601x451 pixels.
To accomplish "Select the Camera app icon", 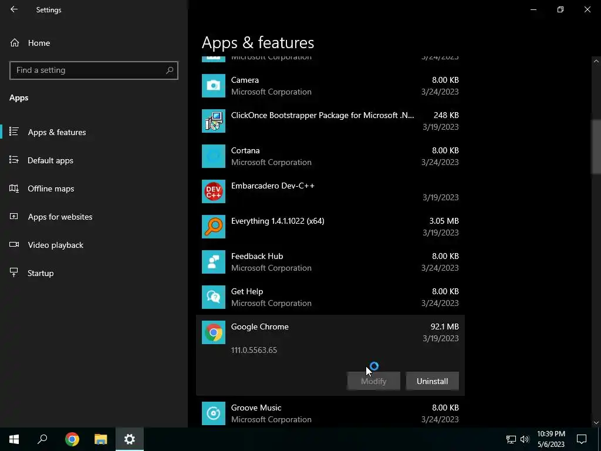I will pyautogui.click(x=214, y=86).
